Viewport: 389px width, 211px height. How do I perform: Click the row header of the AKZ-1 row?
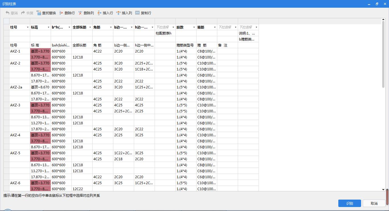pos(6,51)
